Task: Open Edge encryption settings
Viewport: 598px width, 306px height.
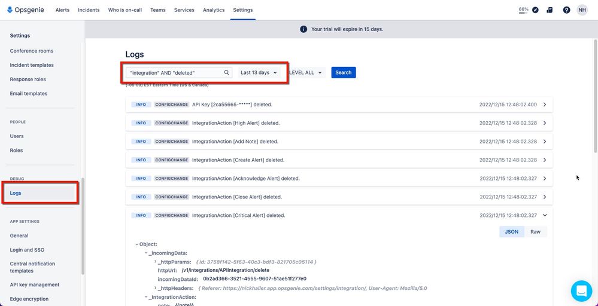Action: coord(29,299)
